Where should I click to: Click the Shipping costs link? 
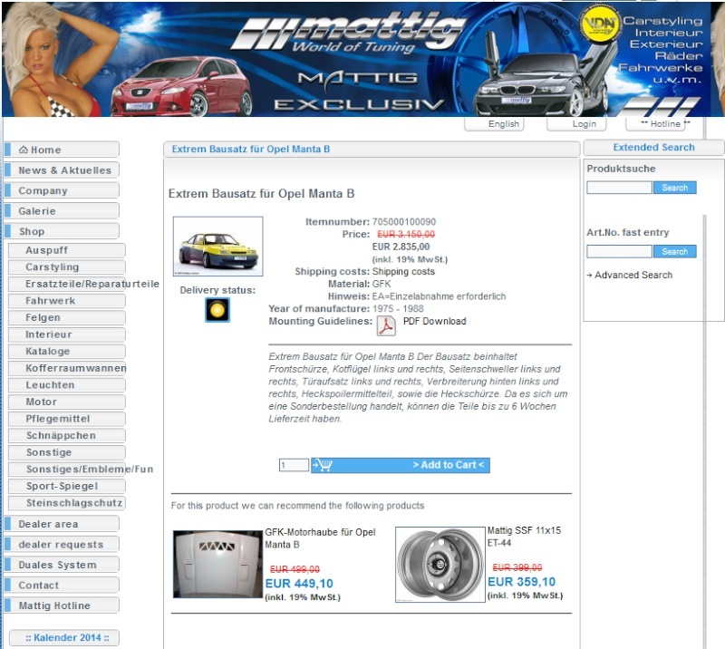(x=403, y=272)
